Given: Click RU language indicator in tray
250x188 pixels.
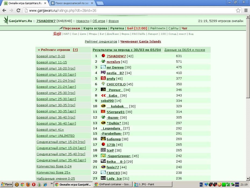Looking at the screenshot, I should pyautogui.click(x=201, y=185).
